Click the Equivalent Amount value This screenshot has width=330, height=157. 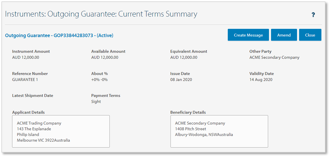(184, 57)
